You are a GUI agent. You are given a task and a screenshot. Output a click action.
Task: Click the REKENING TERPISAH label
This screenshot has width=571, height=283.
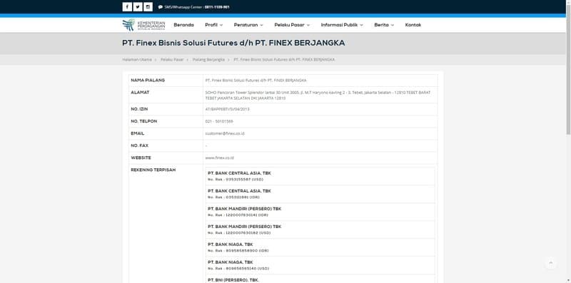coord(153,170)
